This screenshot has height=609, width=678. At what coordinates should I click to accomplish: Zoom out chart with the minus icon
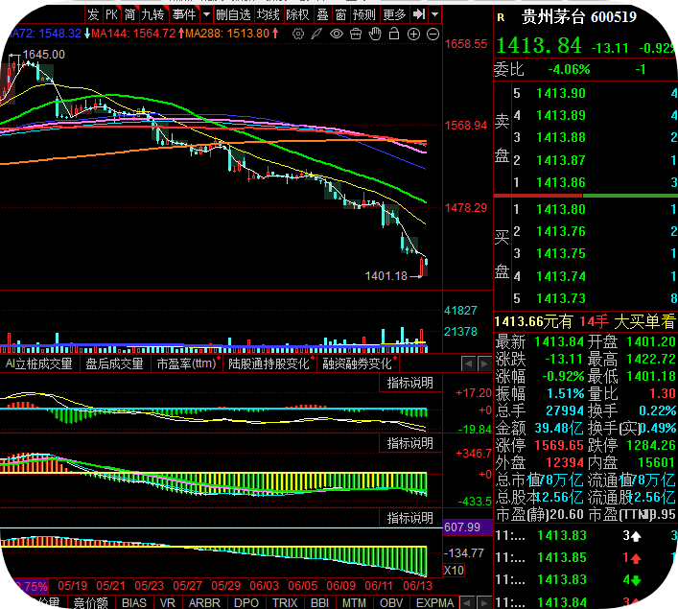(433, 35)
